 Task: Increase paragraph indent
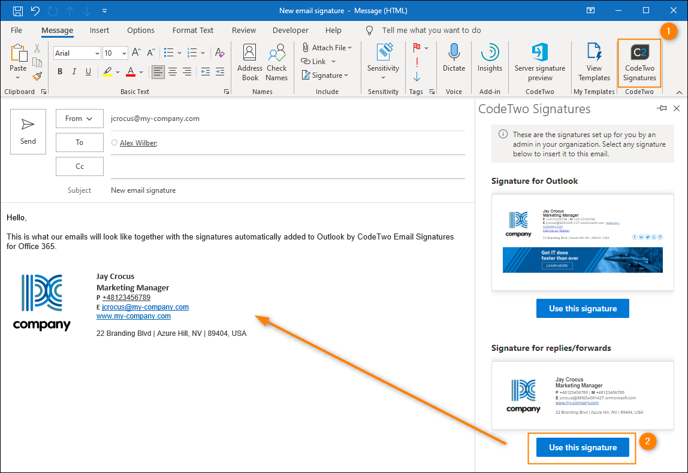tap(220, 71)
